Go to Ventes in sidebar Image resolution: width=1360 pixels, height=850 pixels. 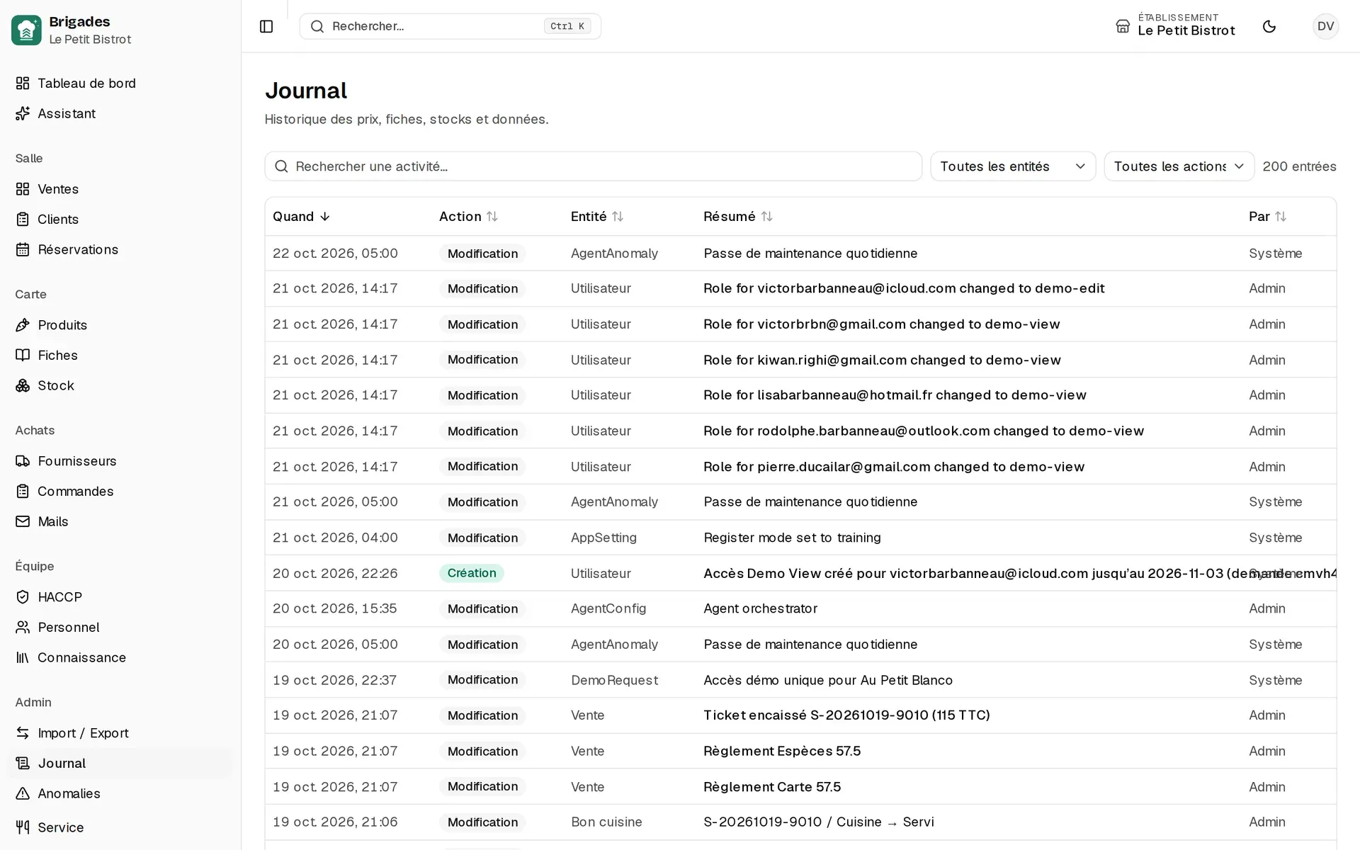point(120,189)
